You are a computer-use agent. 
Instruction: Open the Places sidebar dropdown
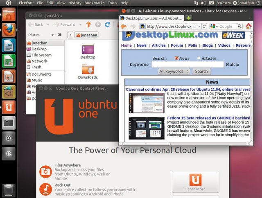[52, 35]
